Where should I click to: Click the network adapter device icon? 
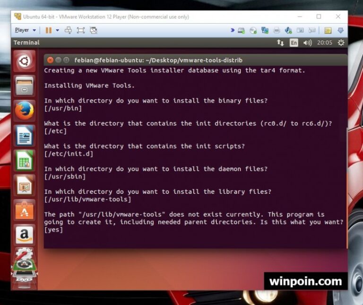click(265, 30)
